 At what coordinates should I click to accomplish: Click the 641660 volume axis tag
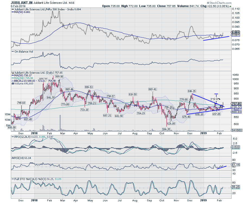(237, 130)
